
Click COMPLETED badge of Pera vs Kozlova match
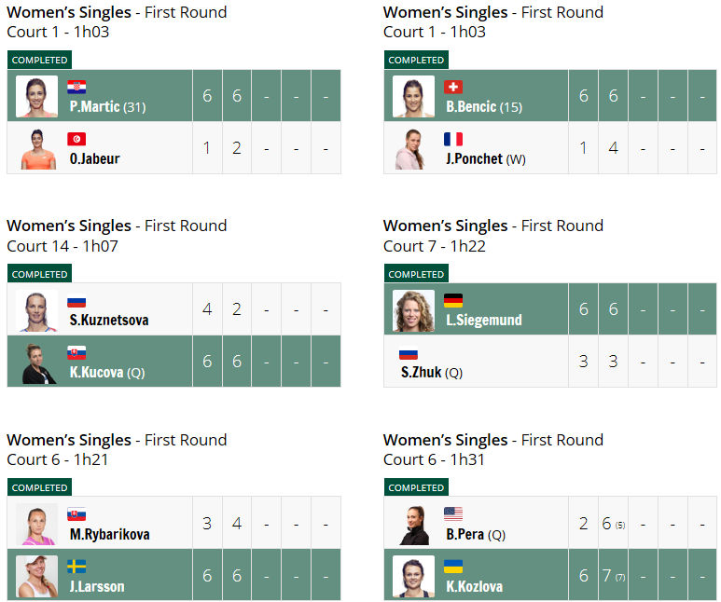[x=416, y=487]
